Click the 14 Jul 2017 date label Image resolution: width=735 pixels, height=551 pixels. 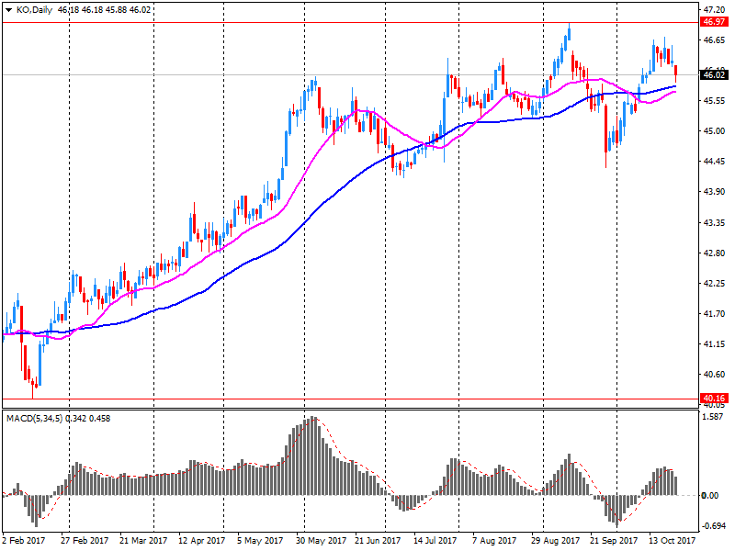click(435, 541)
